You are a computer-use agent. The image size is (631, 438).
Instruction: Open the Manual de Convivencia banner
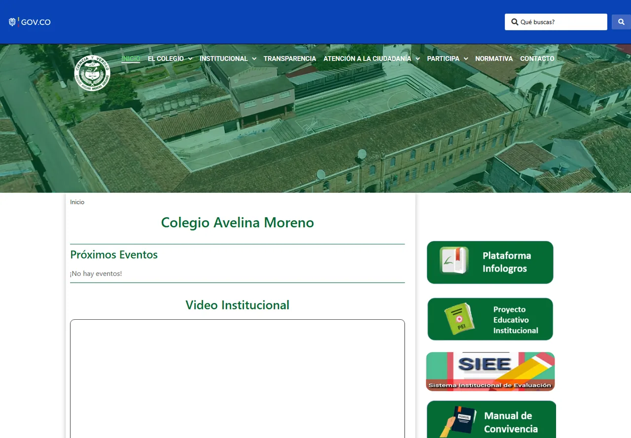click(491, 419)
